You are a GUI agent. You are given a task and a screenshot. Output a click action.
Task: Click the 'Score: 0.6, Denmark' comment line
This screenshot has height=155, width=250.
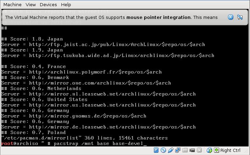[35, 77]
